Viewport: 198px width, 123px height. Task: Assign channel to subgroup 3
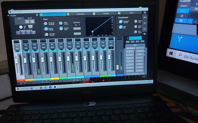(x=28, y=33)
